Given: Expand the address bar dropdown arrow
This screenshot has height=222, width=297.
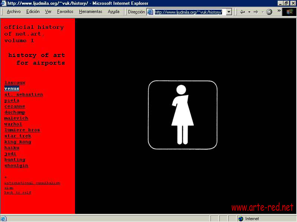Looking at the screenshot, I should [x=229, y=12].
